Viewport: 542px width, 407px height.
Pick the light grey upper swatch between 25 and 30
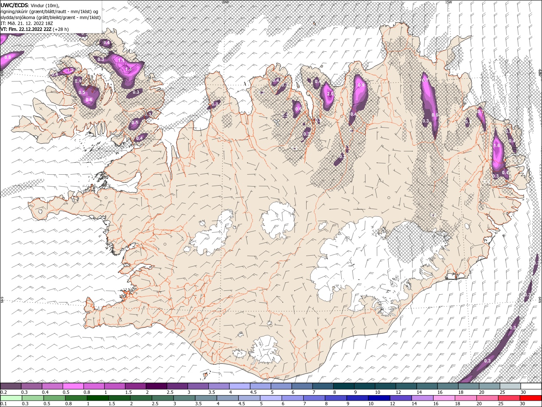pos(510,386)
